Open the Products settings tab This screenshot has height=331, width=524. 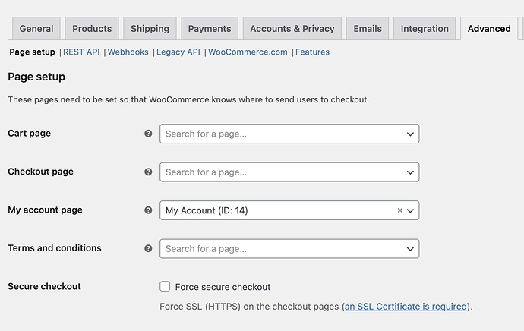(x=92, y=29)
